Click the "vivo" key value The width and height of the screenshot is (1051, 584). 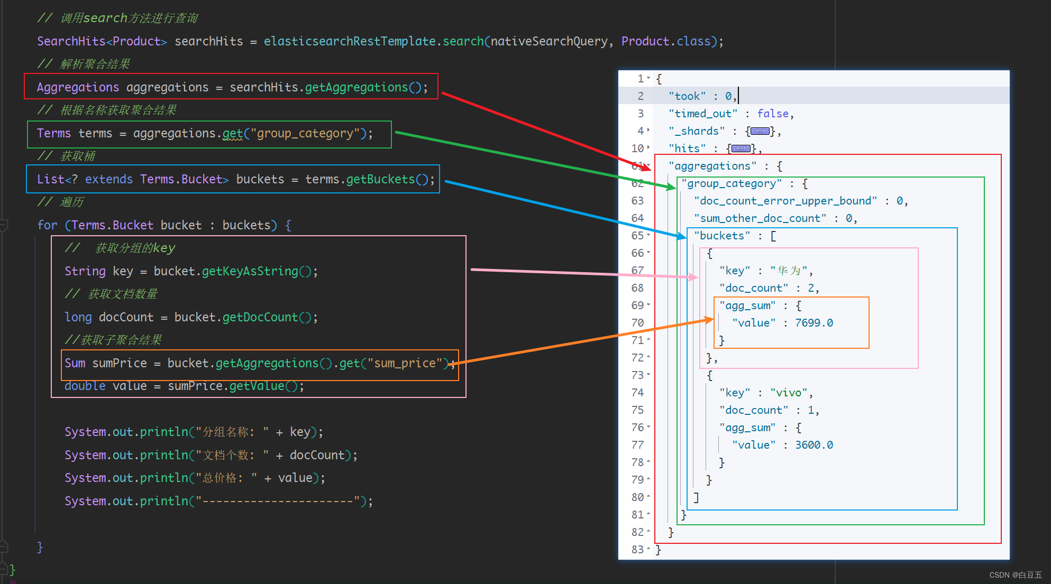click(x=789, y=393)
